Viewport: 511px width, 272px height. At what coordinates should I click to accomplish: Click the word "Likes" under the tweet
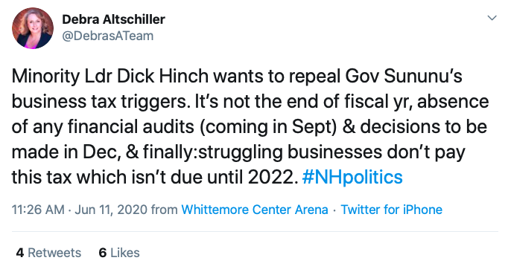125,253
